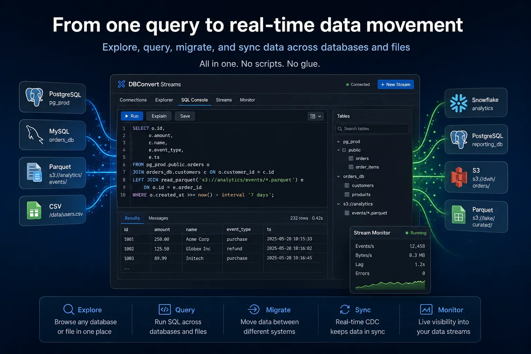Image resolution: width=531 pixels, height=354 pixels.
Task: Collapse the s3://analytics tree node
Action: 338,204
